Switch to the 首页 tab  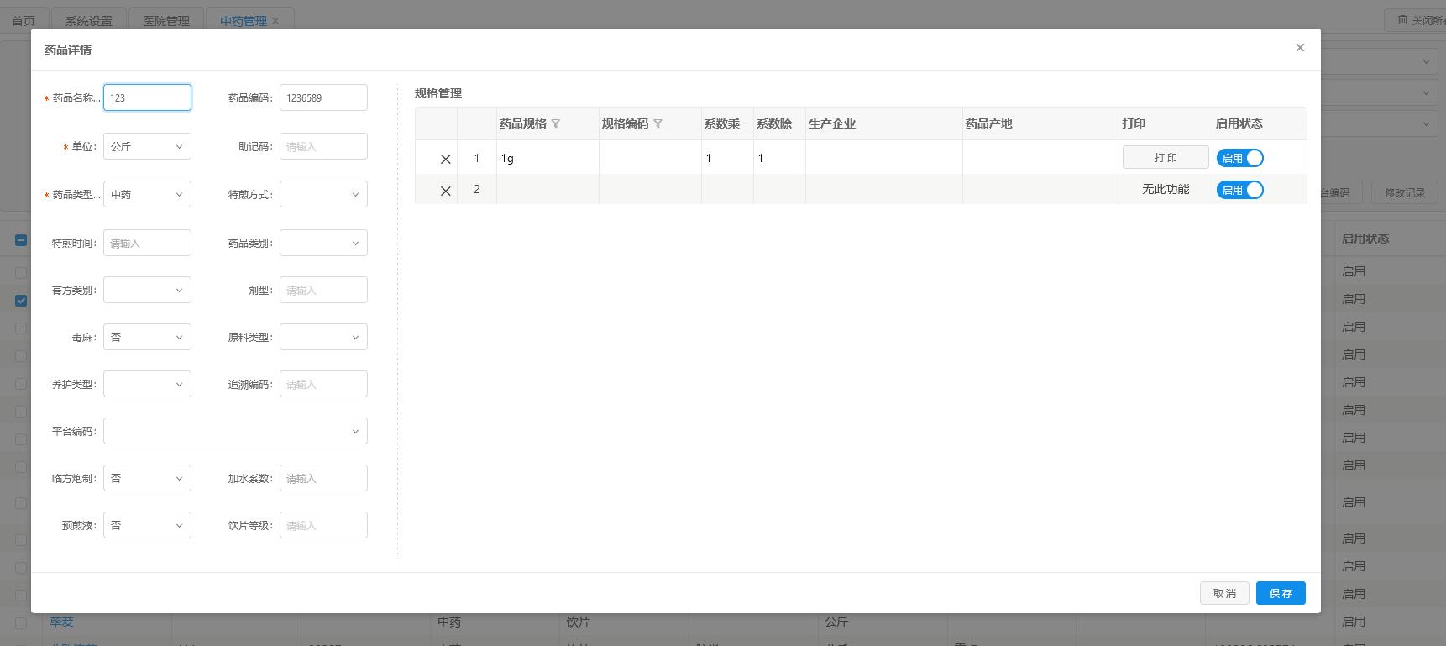(x=24, y=21)
